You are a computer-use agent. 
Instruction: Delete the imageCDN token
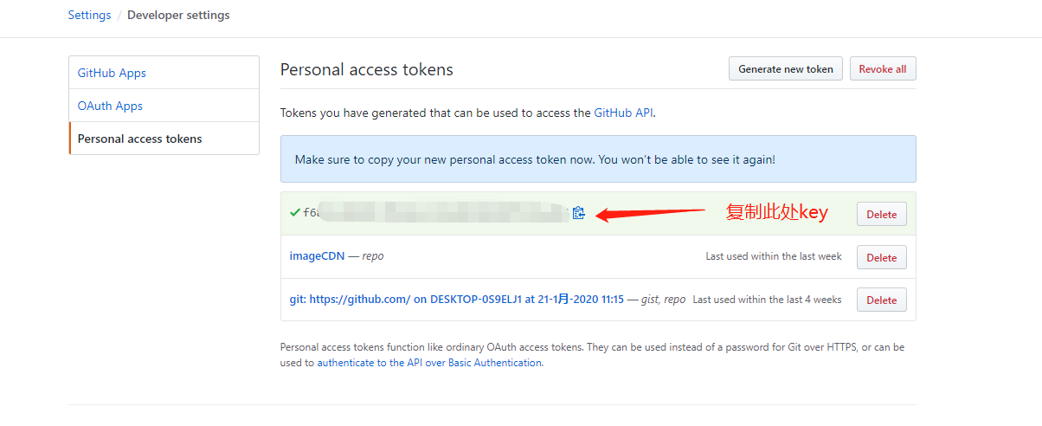pyautogui.click(x=882, y=257)
